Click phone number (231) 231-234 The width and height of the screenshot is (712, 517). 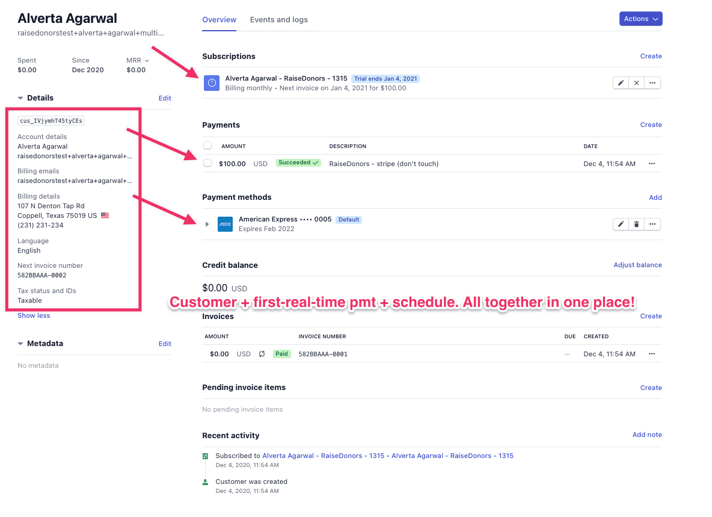(x=40, y=225)
